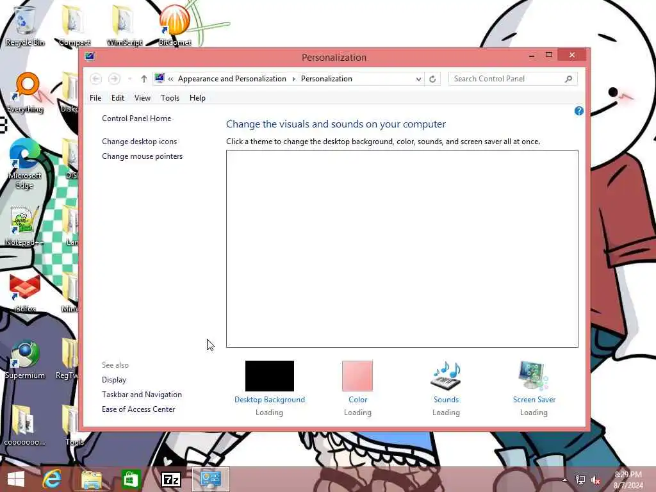Open Ease of Access Center link

[138, 409]
